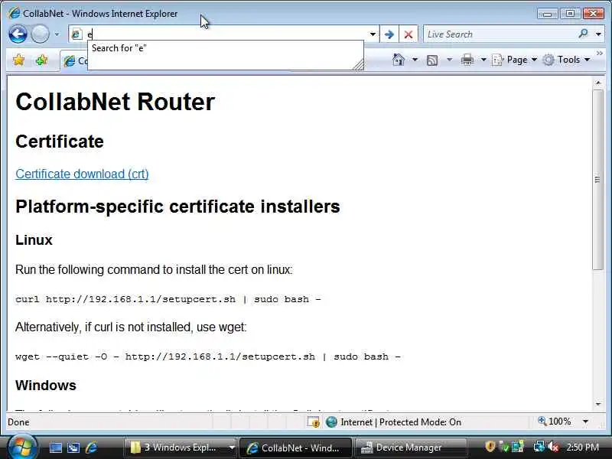Click the red Stop loading button
Viewport: 612px width, 459px height.
pos(409,34)
